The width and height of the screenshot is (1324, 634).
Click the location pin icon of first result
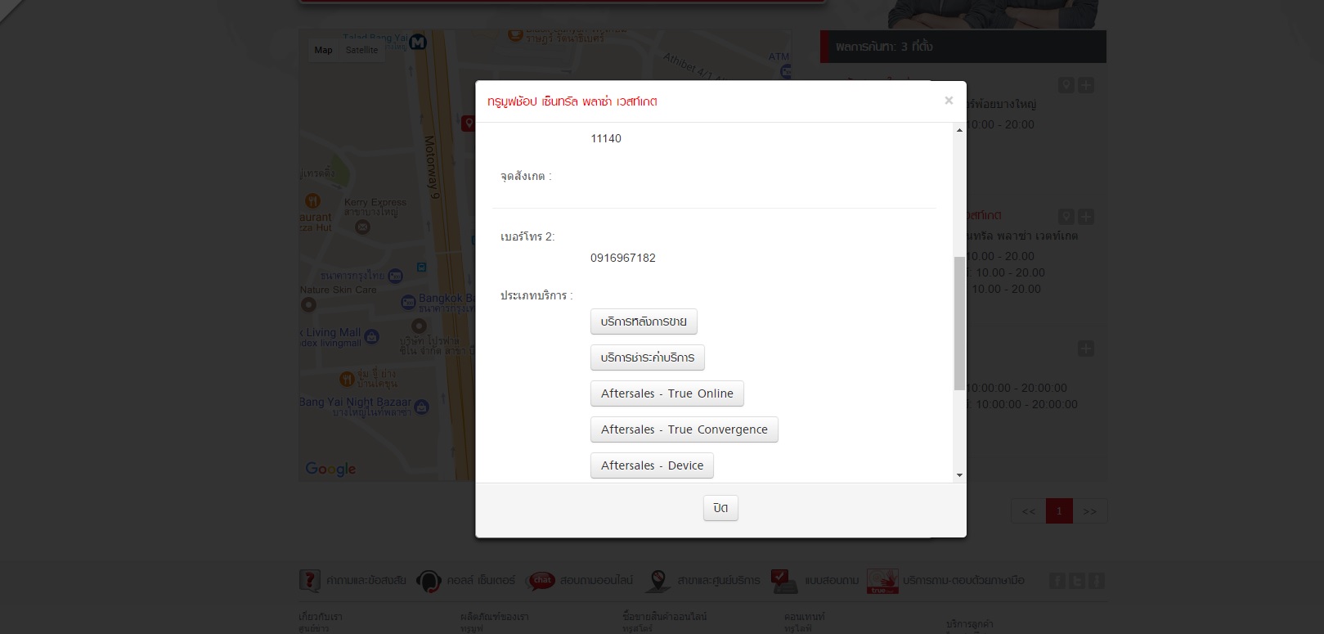pos(1066,85)
